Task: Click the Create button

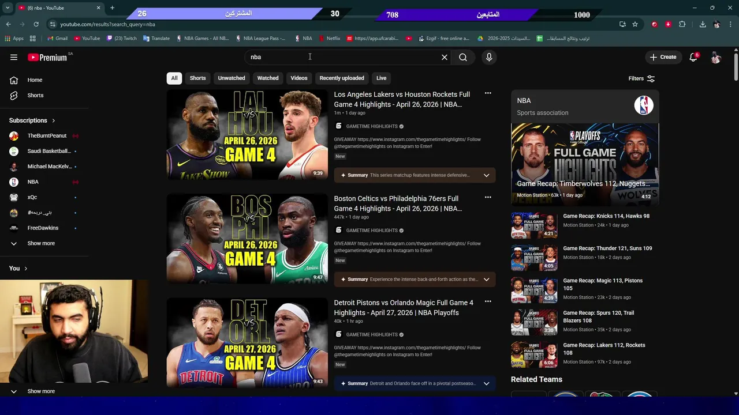Action: [x=663, y=57]
